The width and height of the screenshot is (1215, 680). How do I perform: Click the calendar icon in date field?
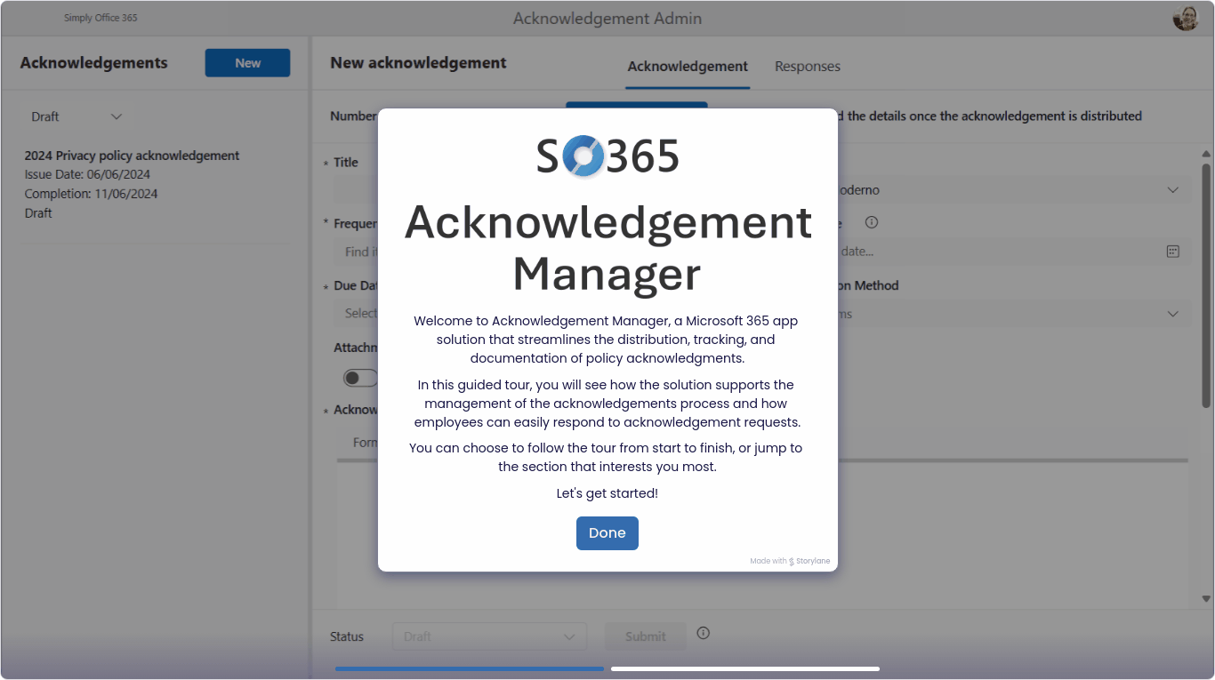[x=1172, y=252]
